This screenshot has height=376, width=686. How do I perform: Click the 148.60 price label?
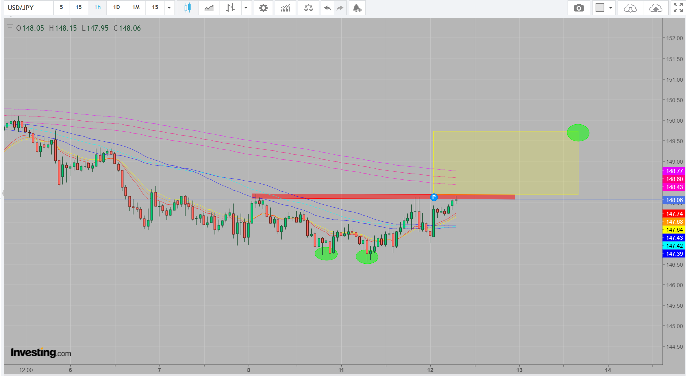(x=674, y=179)
